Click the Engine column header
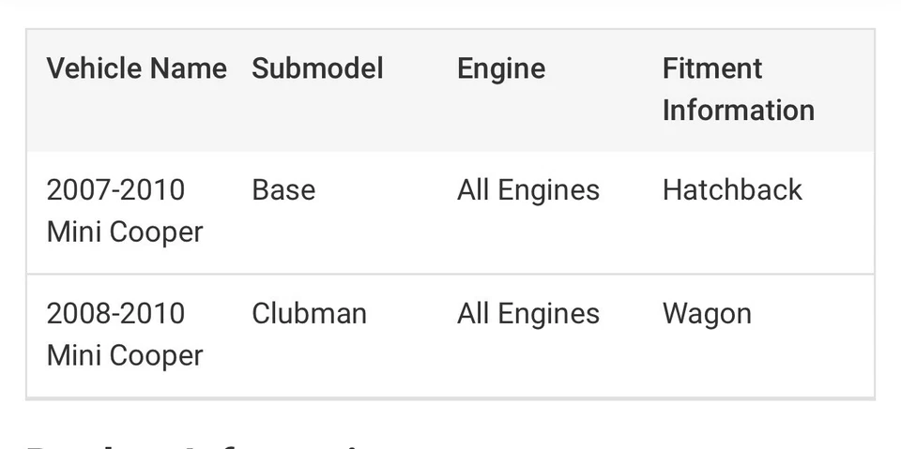The width and height of the screenshot is (901, 449). point(501,68)
